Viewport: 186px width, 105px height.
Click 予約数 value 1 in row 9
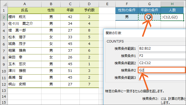(89, 64)
